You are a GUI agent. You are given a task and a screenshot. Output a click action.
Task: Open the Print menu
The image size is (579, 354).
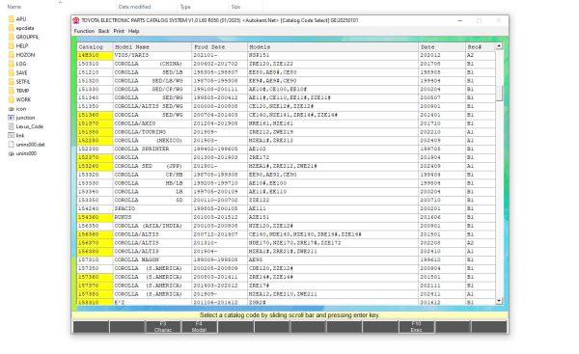(119, 32)
